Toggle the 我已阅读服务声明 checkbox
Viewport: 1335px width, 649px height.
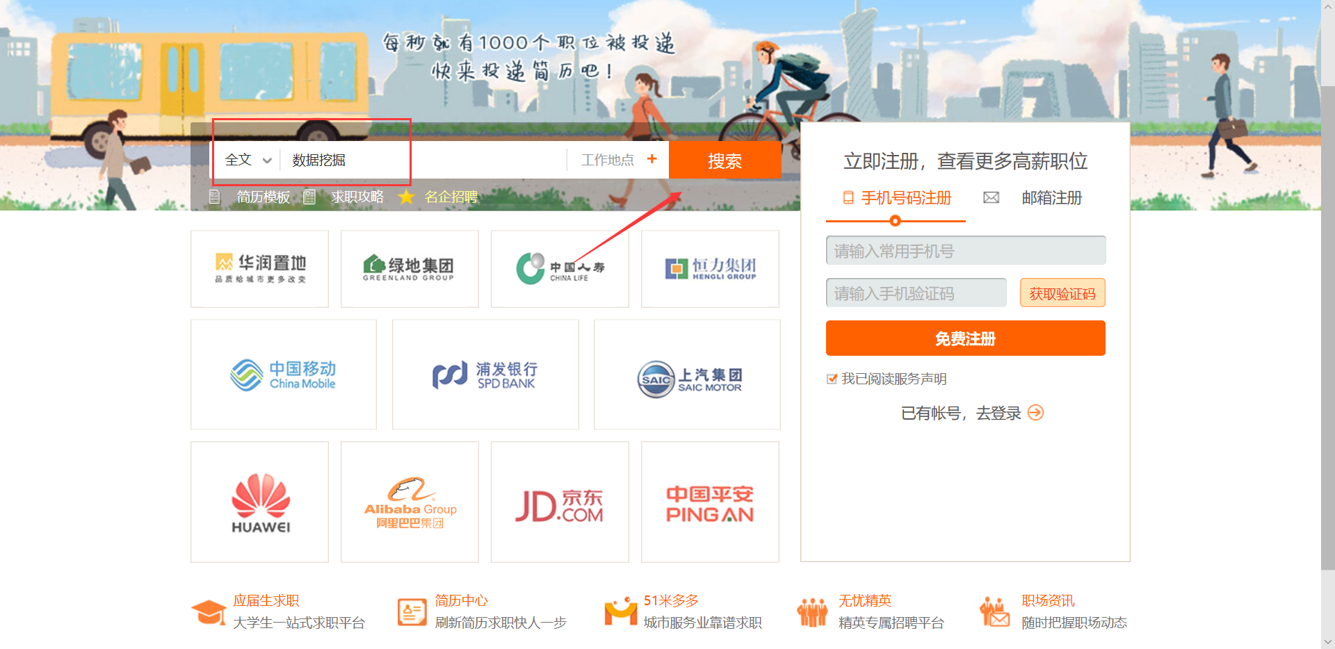(x=832, y=379)
